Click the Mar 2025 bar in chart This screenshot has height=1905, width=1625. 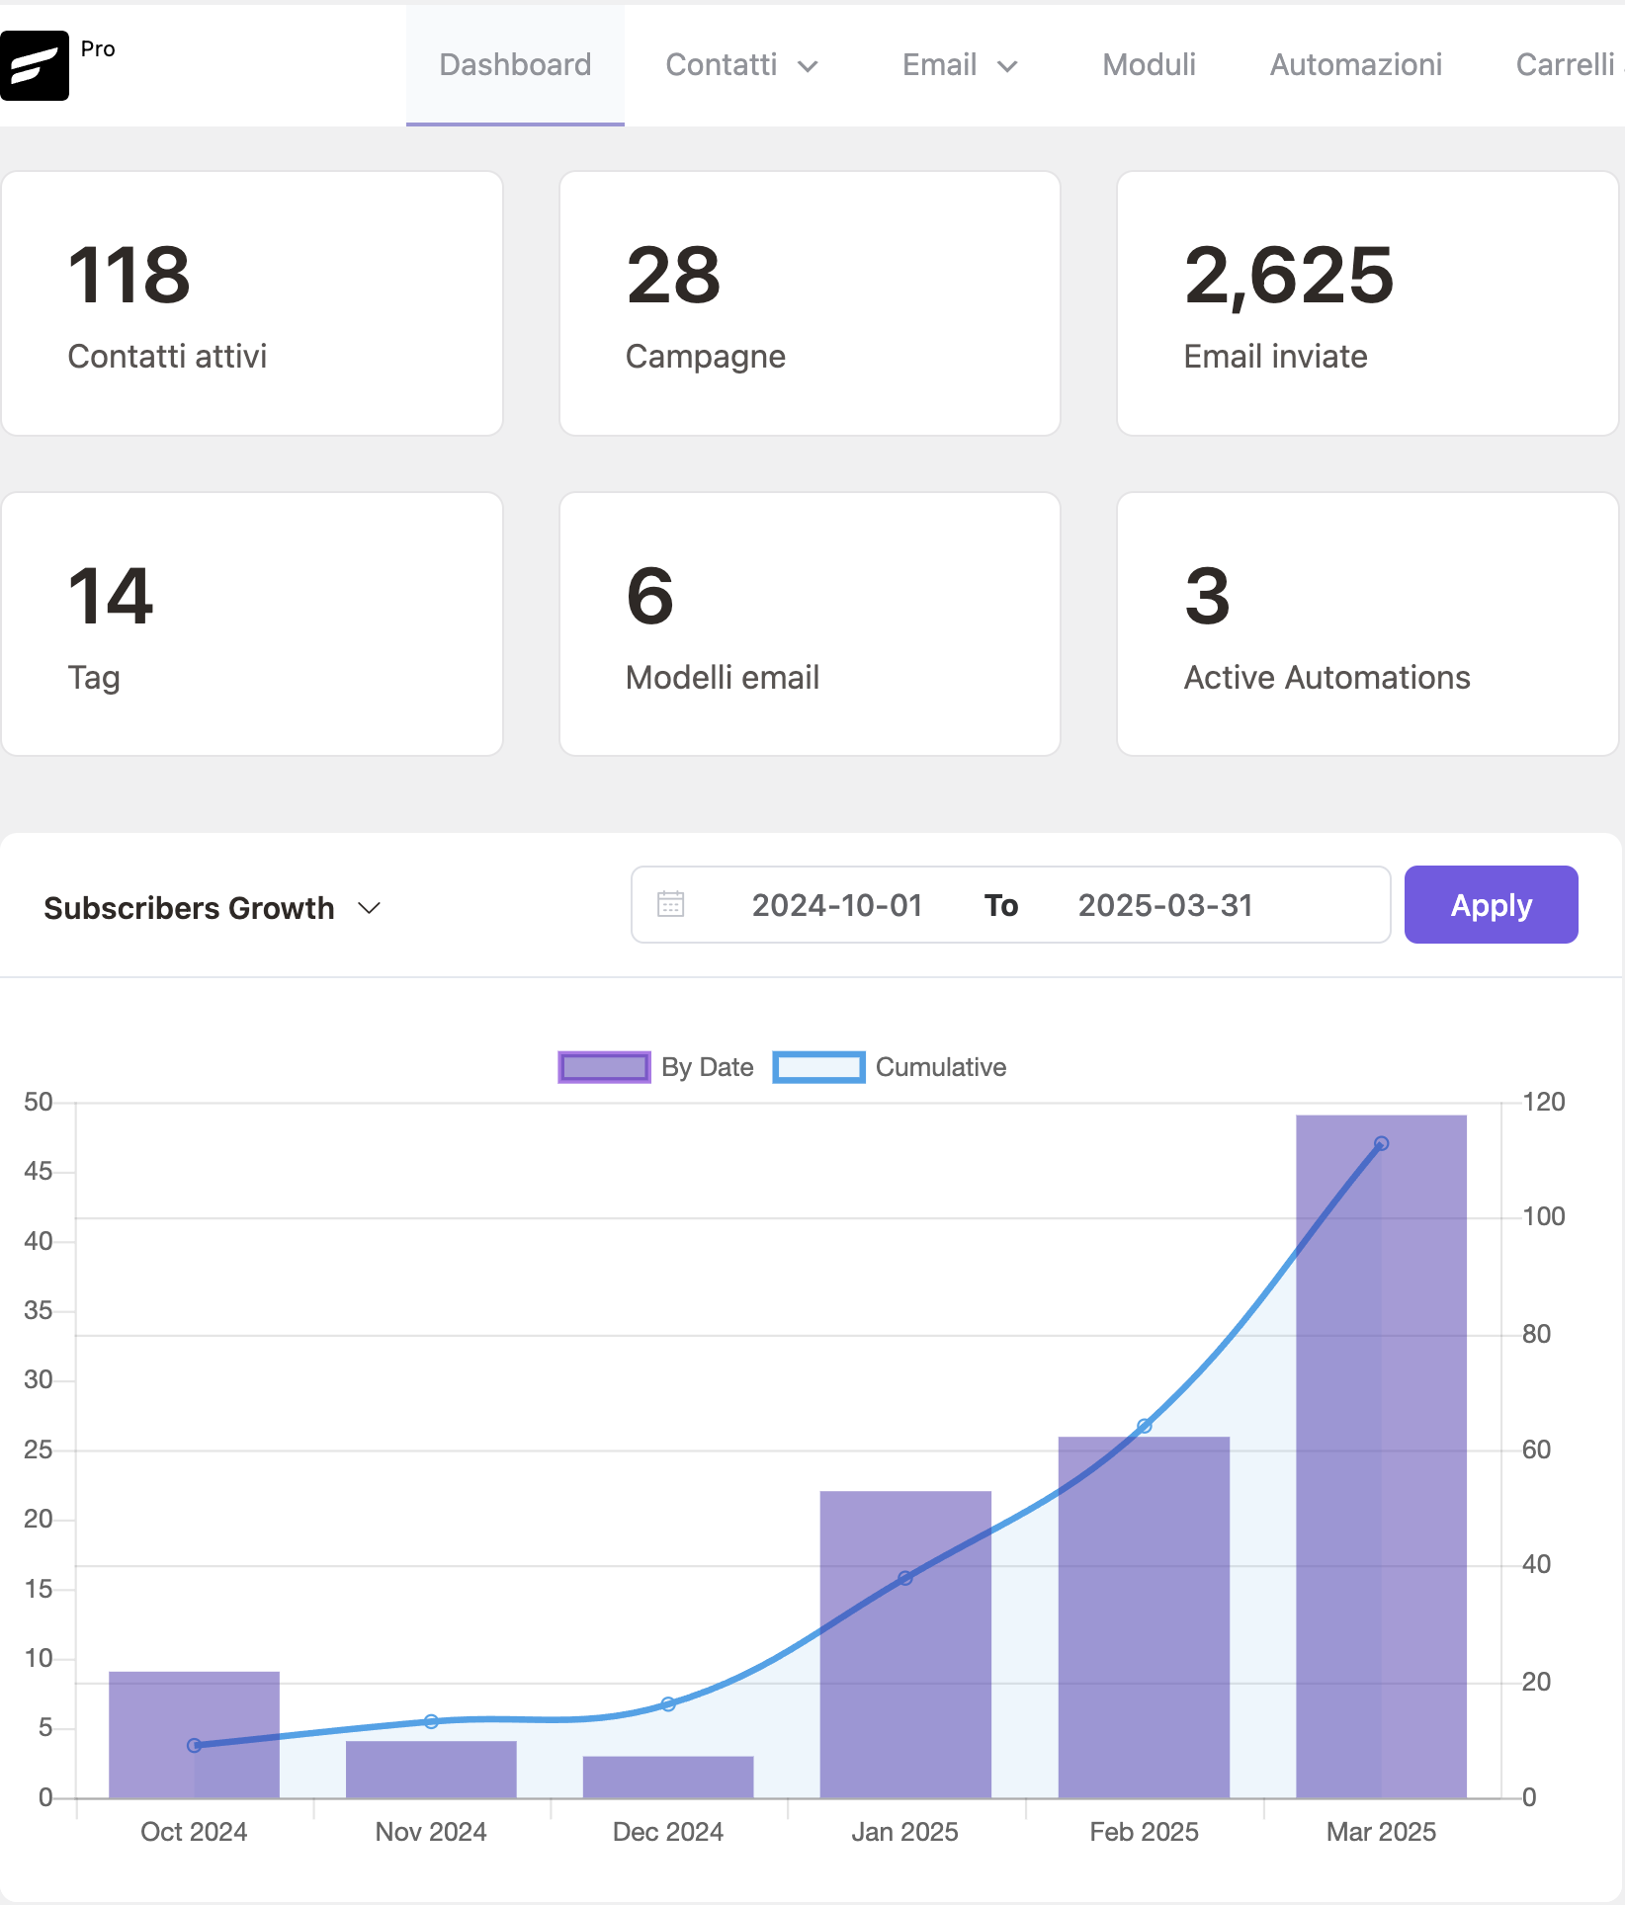point(1381,1482)
